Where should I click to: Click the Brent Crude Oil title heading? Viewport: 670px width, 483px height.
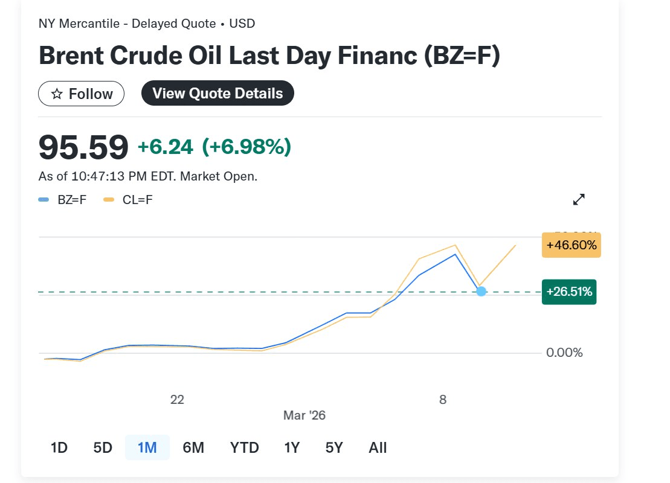pos(269,56)
